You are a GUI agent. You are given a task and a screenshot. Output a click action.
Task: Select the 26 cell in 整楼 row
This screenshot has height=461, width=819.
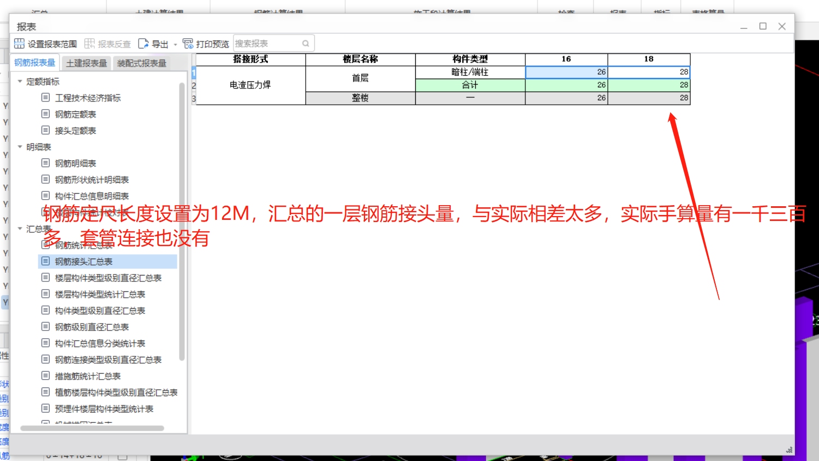pos(566,98)
